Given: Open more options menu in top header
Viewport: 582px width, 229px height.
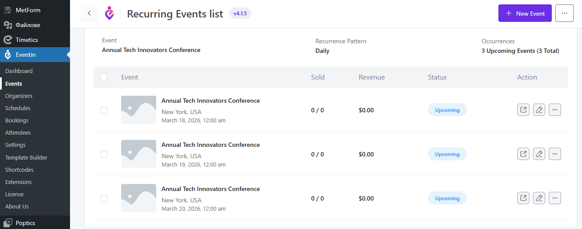Looking at the screenshot, I should [564, 14].
